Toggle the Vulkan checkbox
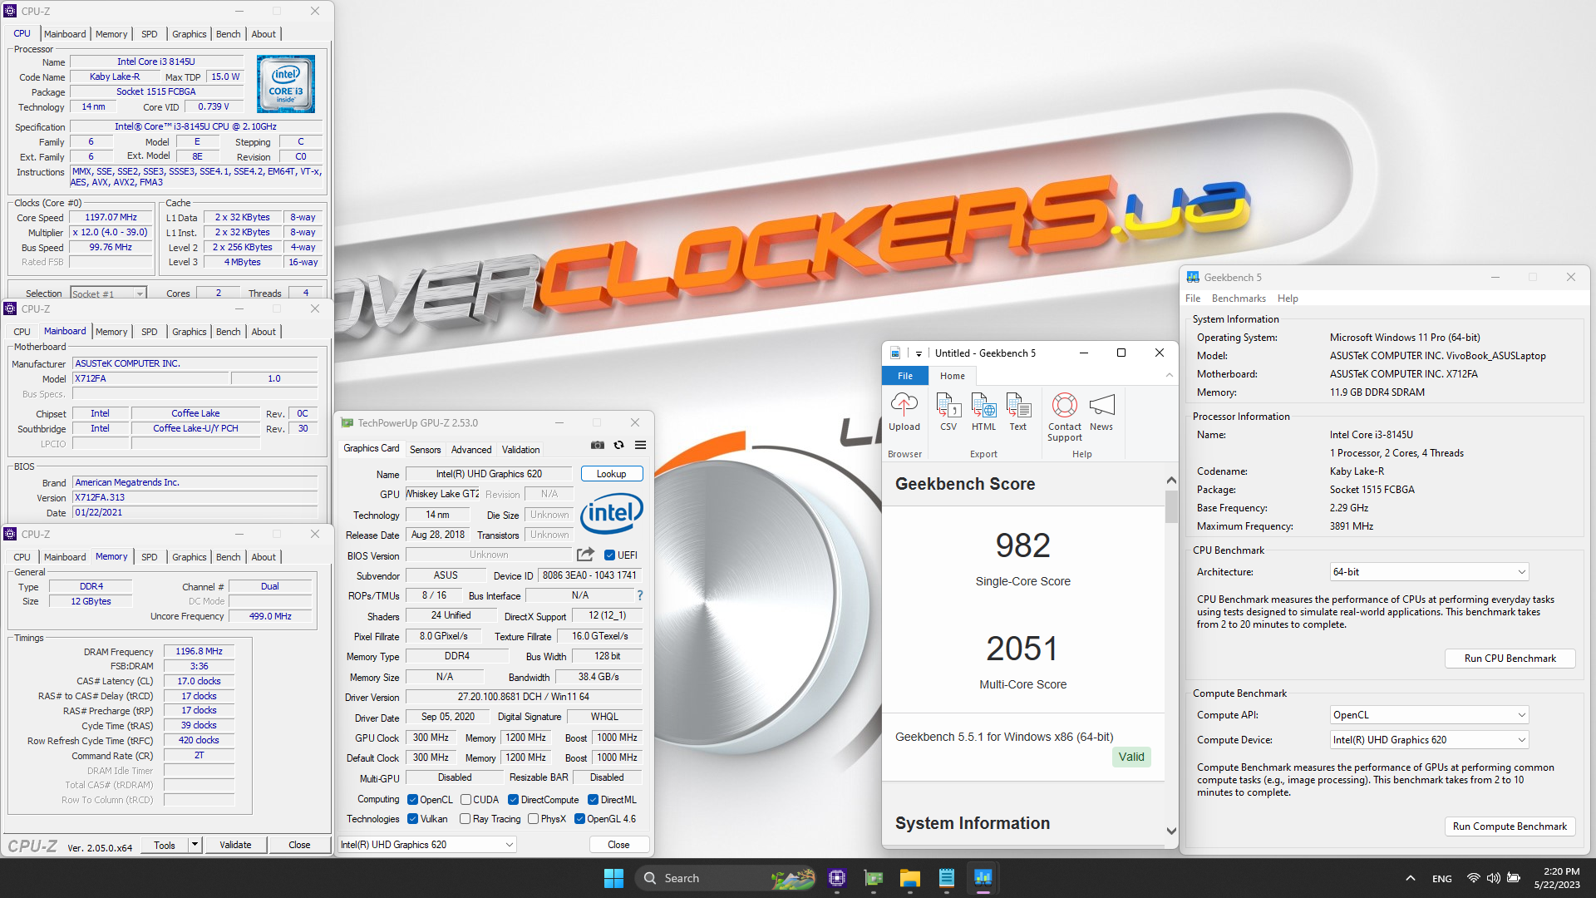1596x898 pixels. (x=412, y=819)
